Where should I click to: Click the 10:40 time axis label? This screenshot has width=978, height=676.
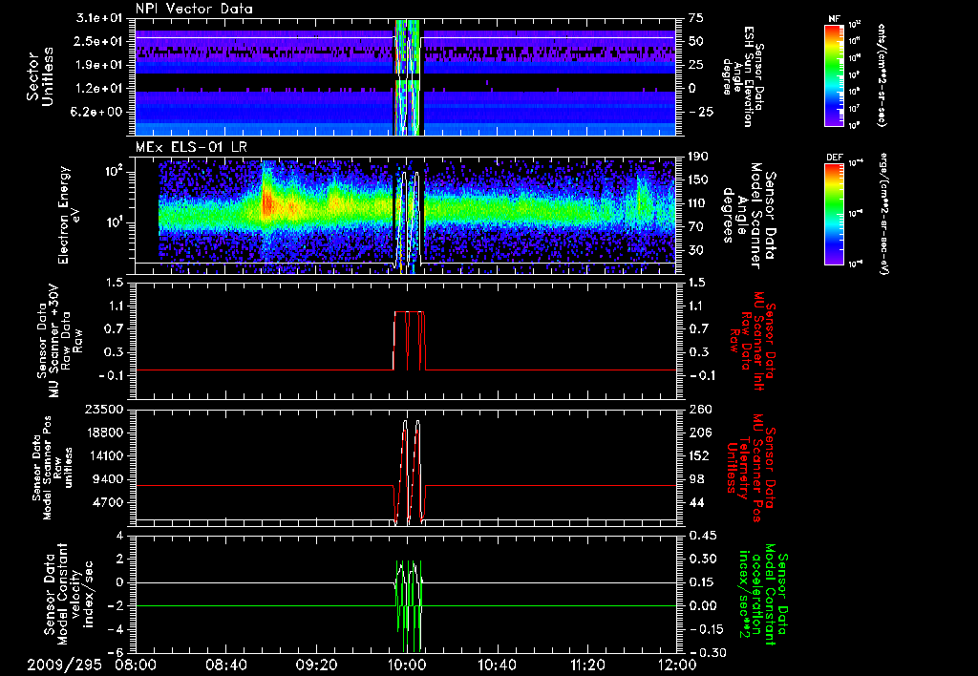tap(497, 665)
